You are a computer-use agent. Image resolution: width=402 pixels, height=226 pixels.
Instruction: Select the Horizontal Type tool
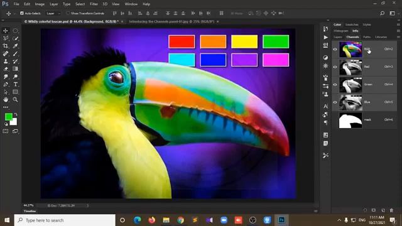point(15,84)
